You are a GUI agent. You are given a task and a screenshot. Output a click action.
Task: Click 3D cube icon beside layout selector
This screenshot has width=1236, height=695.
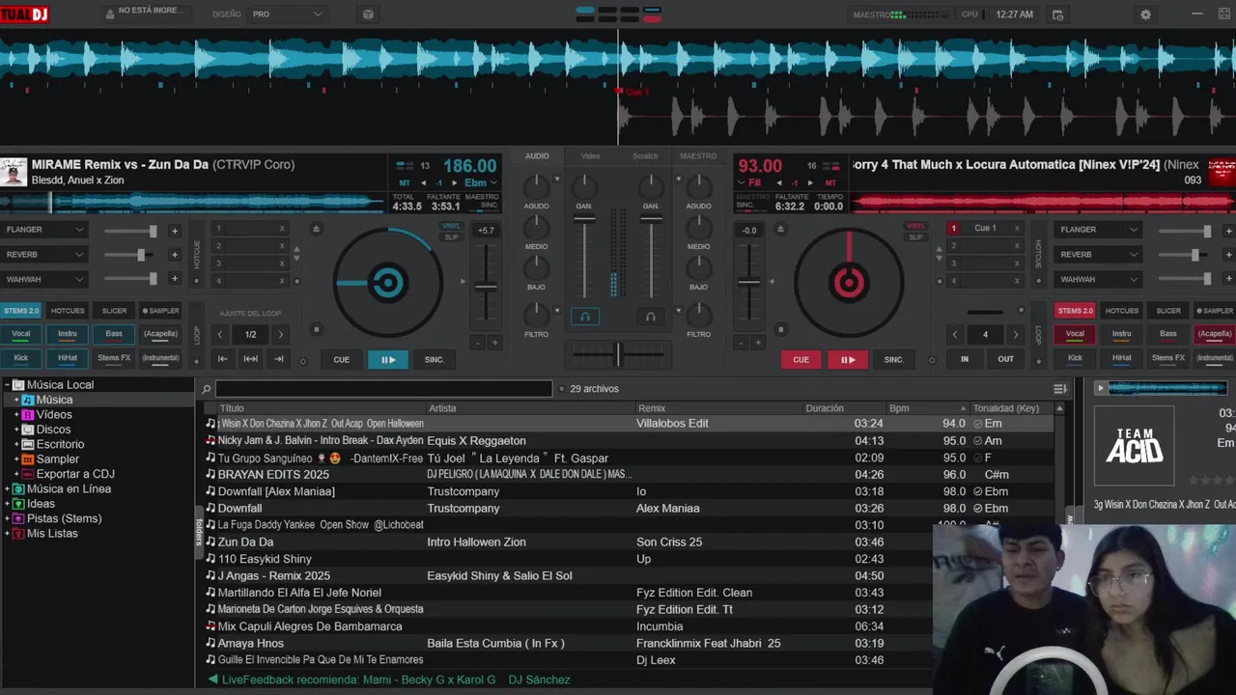[368, 14]
